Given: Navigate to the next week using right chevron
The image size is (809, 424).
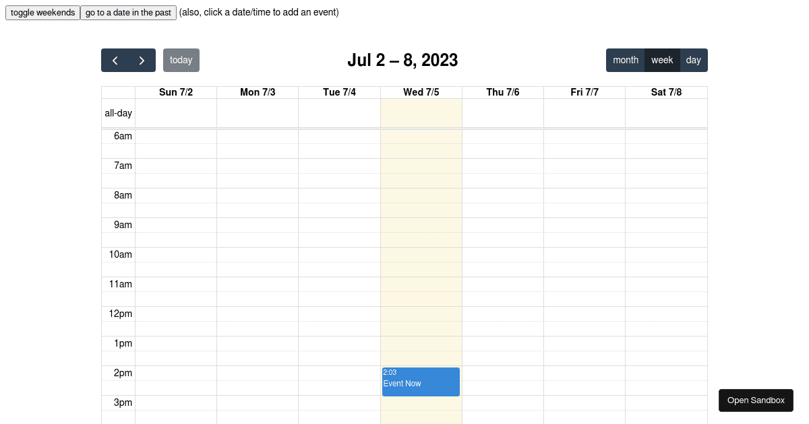Looking at the screenshot, I should 141,60.
